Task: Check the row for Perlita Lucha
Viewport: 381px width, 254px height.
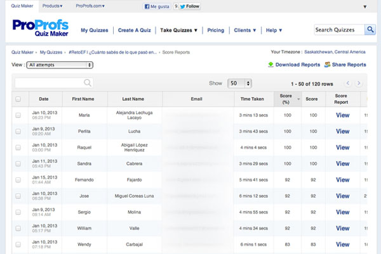Action: (x=18, y=131)
